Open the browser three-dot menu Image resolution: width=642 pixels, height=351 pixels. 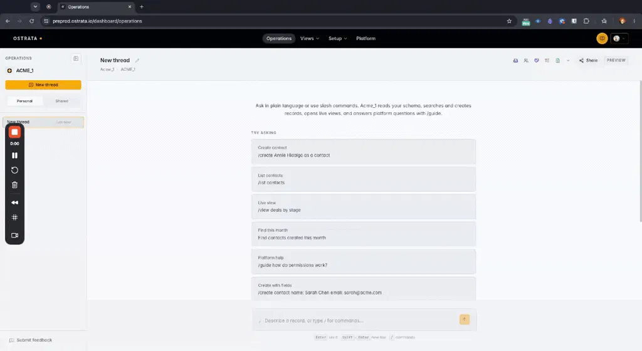634,21
